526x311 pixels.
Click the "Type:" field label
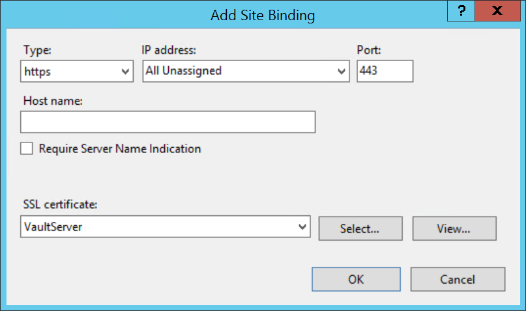[37, 49]
